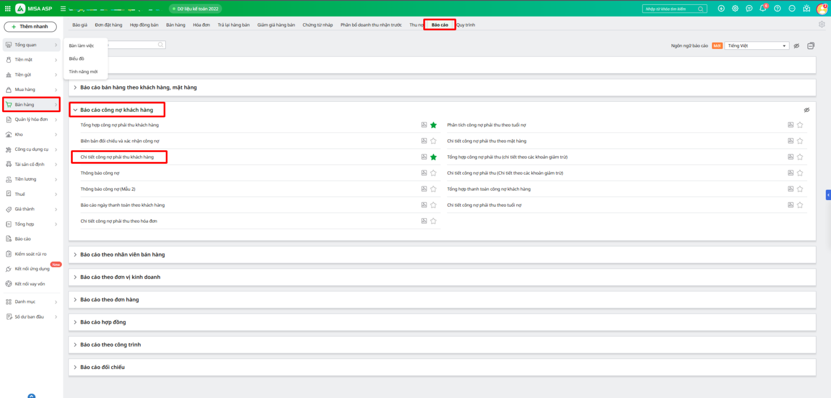This screenshot has width=831, height=398.
Task: Expand Báo cáo theo nhân viên bán hàng section
Action: click(123, 255)
